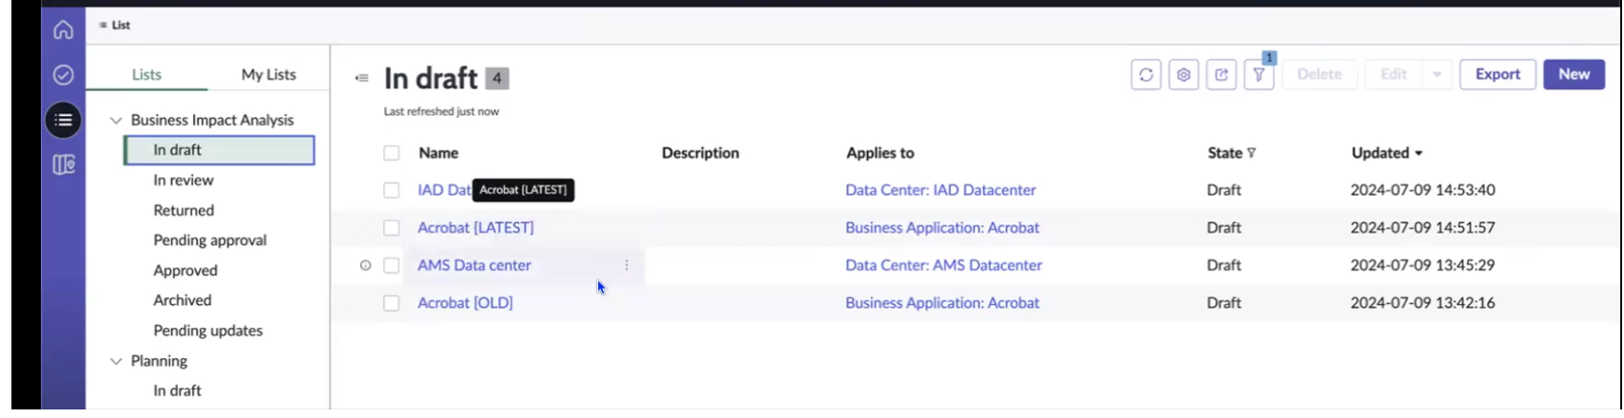The width and height of the screenshot is (1624, 418).
Task: Click the New button
Action: click(1574, 74)
